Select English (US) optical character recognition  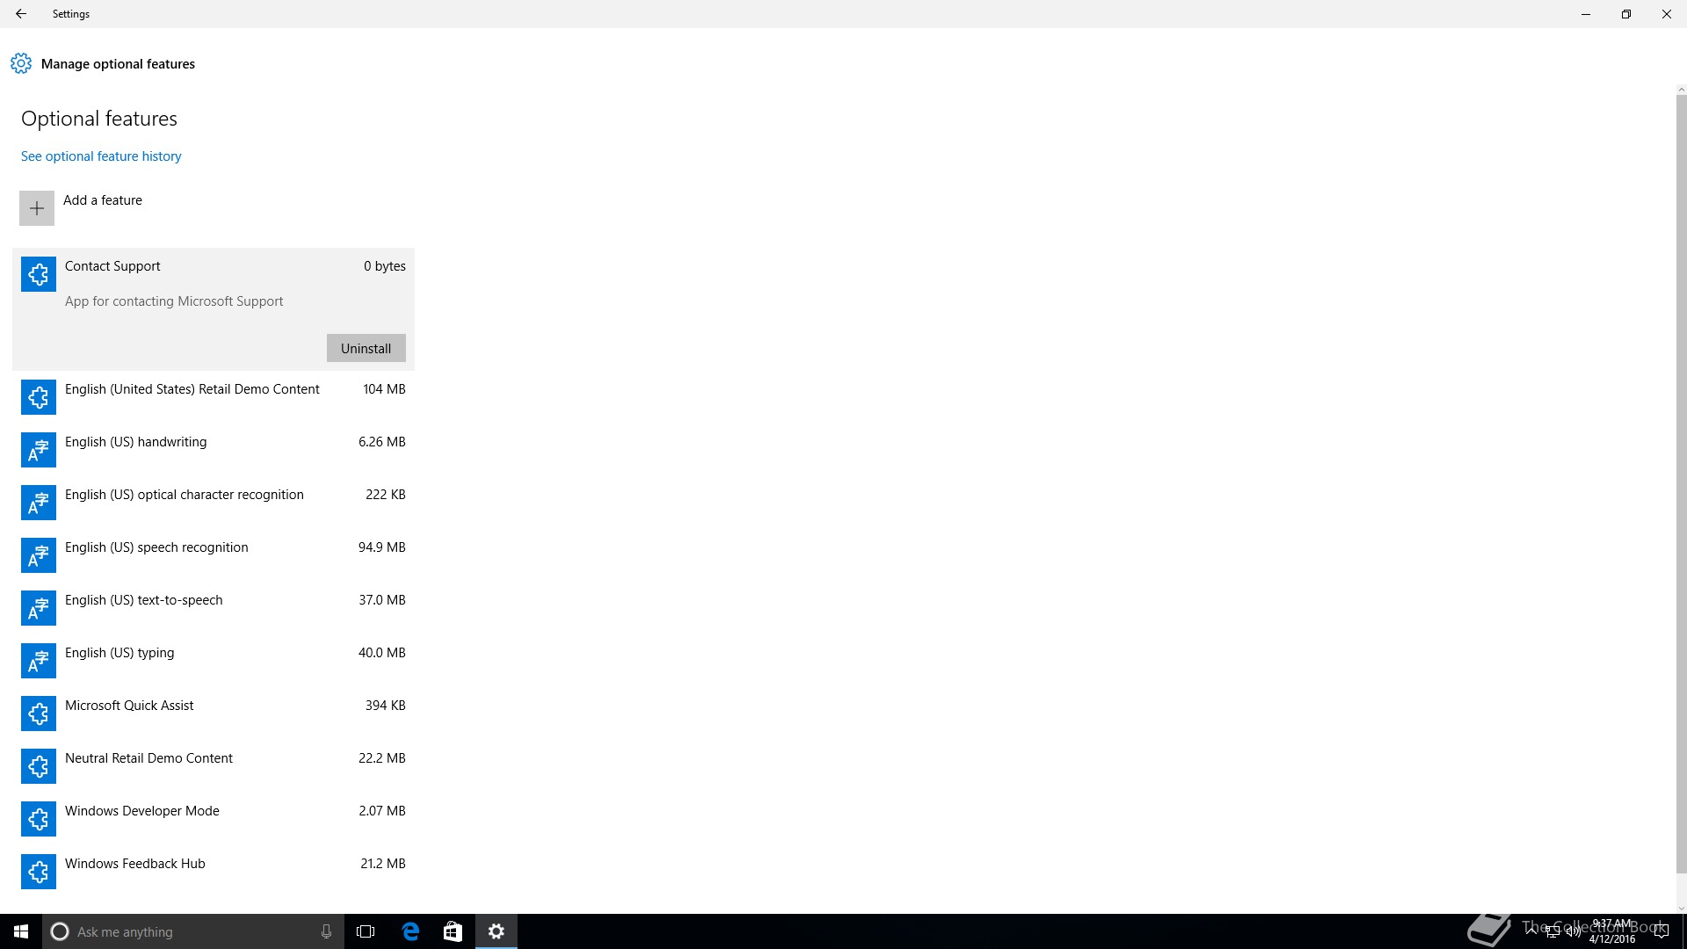click(x=214, y=503)
